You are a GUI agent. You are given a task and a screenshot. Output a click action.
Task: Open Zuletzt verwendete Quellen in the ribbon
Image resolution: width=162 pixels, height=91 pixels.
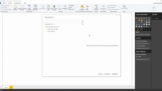point(22,7)
